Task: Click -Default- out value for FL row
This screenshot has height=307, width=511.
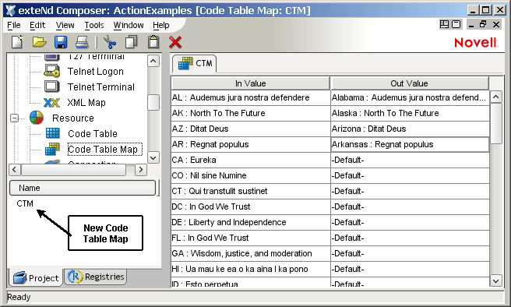Action: coord(410,238)
